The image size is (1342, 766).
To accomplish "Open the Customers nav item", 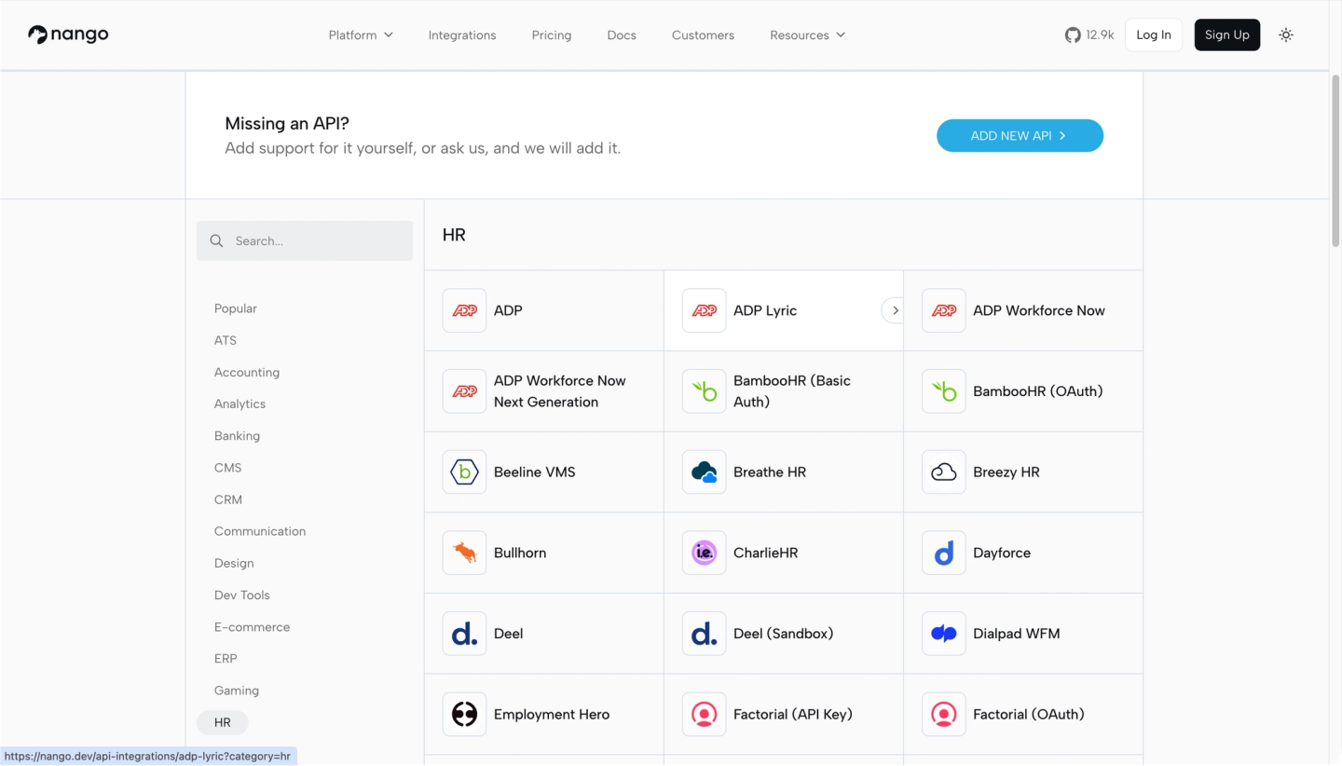I will pyautogui.click(x=703, y=34).
